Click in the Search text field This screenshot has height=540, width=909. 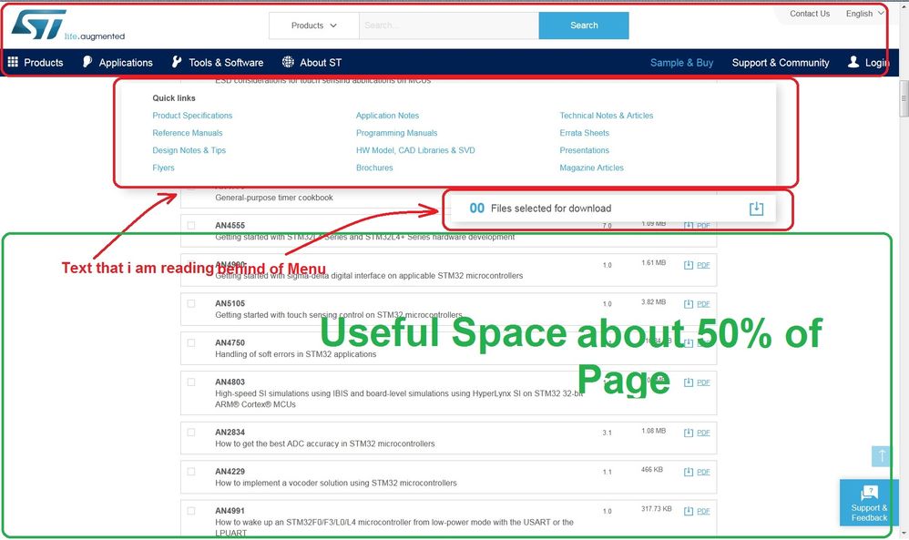[449, 25]
